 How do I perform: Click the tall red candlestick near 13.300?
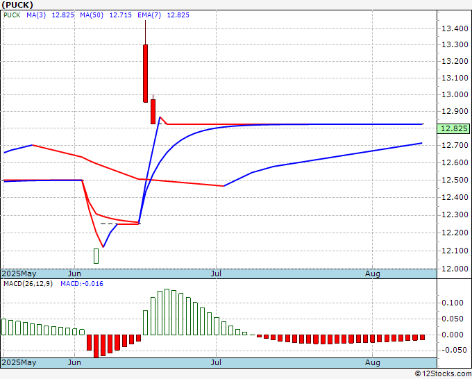tap(145, 74)
